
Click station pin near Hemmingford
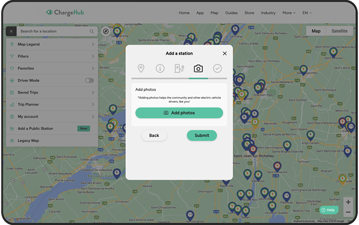[x=190, y=215]
